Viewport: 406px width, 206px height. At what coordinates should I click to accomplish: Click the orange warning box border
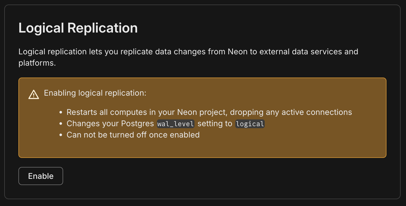(x=202, y=78)
